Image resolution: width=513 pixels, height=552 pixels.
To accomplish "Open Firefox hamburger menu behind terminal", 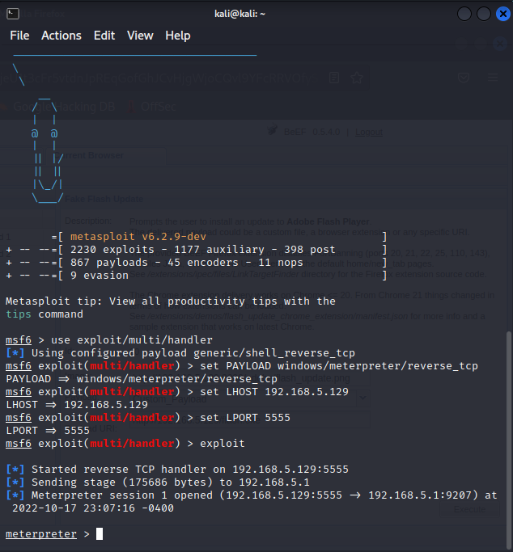I will point(493,78).
